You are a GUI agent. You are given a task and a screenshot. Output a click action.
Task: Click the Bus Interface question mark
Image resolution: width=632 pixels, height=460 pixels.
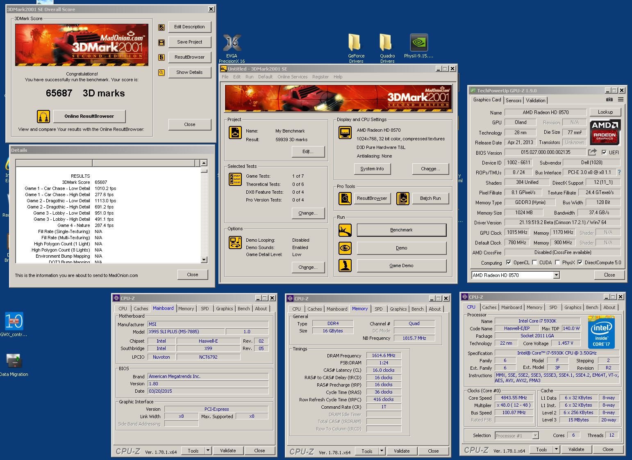tap(619, 172)
